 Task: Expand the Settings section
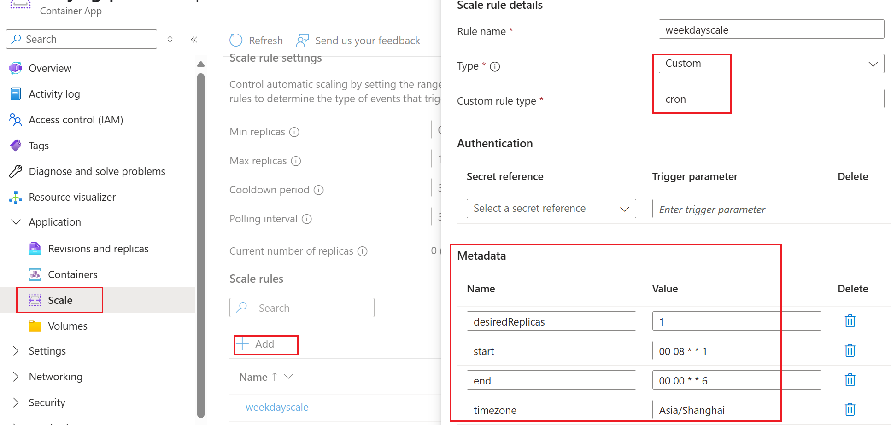point(16,351)
